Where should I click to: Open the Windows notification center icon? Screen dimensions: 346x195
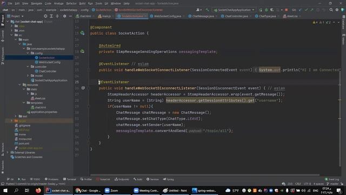tap(339, 190)
